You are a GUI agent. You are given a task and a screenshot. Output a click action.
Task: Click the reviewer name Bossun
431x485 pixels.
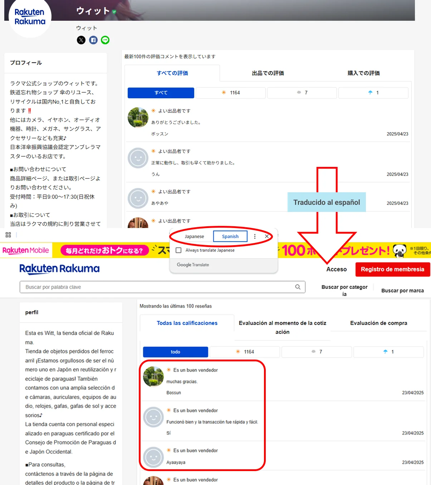pyautogui.click(x=173, y=393)
